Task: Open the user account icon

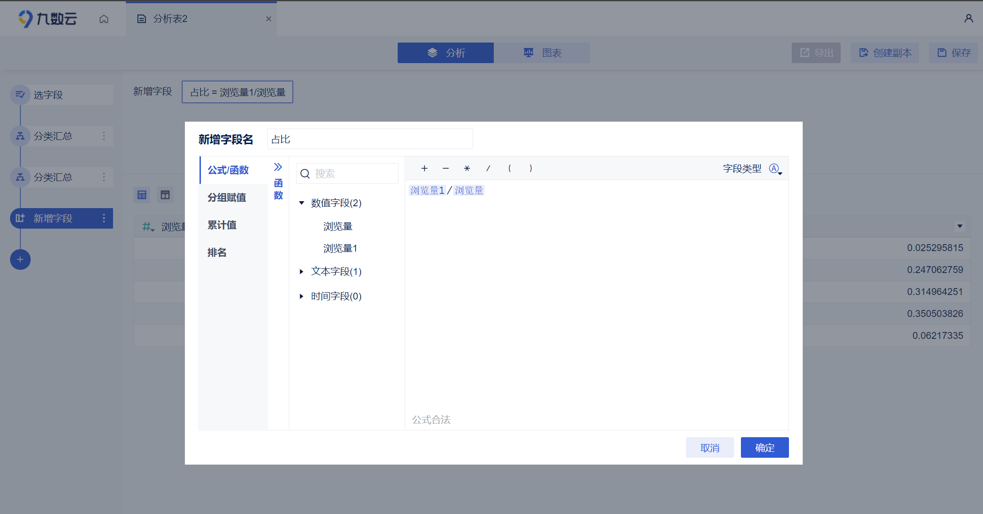Action: click(968, 18)
